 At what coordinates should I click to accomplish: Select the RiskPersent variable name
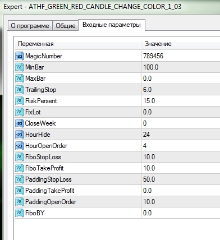[x=41, y=101]
